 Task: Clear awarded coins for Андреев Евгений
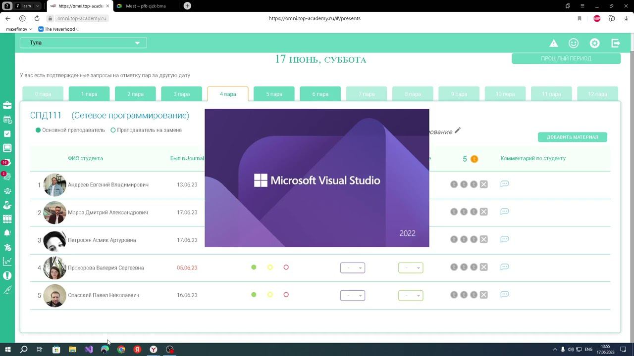point(484,184)
